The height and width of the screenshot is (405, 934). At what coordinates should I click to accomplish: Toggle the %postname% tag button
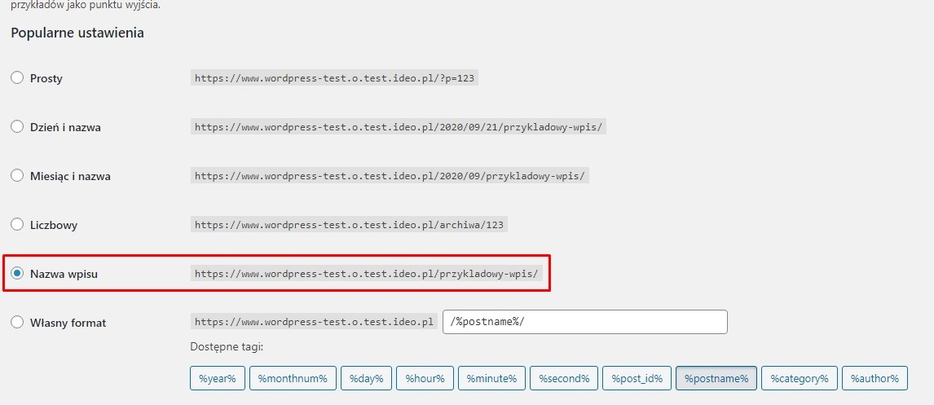coord(716,378)
